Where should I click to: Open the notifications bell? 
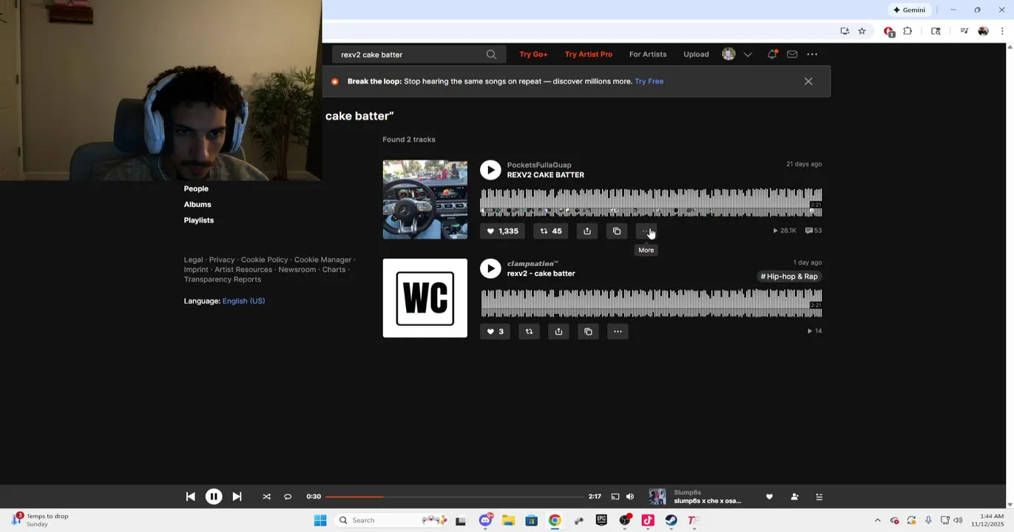tap(772, 54)
